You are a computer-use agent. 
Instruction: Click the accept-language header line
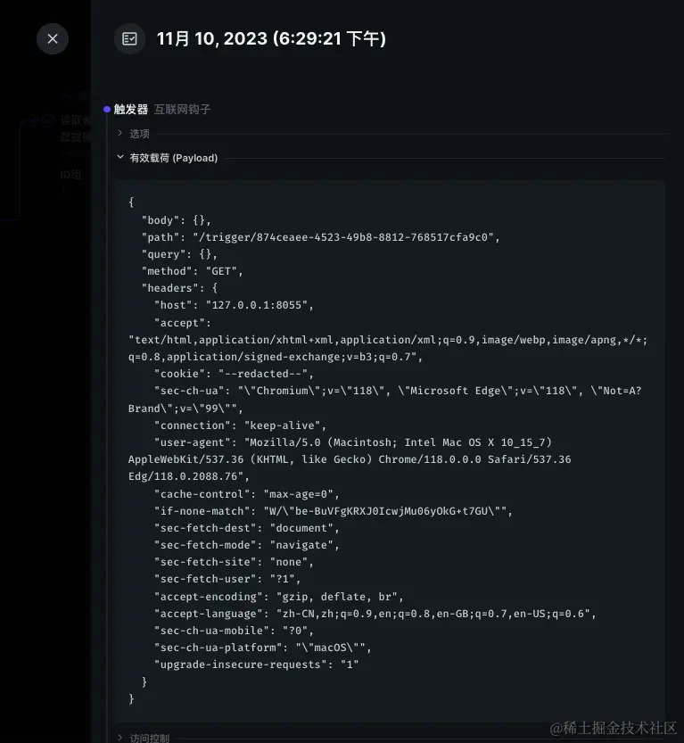pyautogui.click(x=375, y=614)
